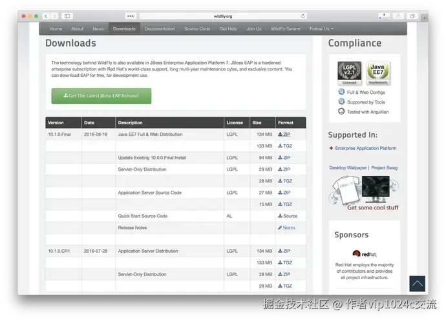Open the Home nav item
This screenshot has width=446, height=320.
click(56, 28)
